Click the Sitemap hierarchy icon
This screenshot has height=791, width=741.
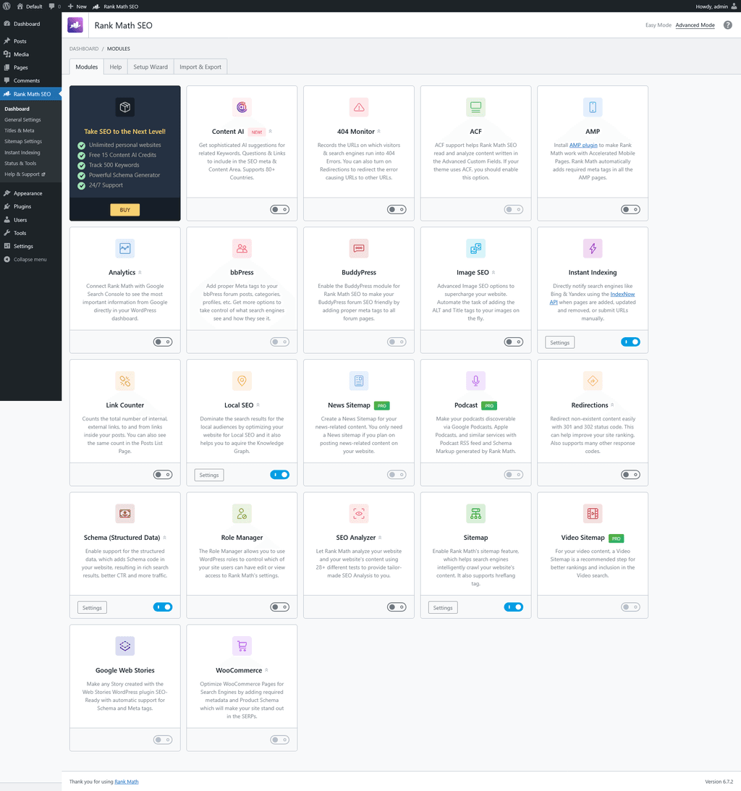[475, 514]
